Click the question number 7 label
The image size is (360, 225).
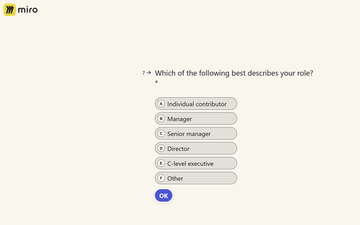[144, 73]
